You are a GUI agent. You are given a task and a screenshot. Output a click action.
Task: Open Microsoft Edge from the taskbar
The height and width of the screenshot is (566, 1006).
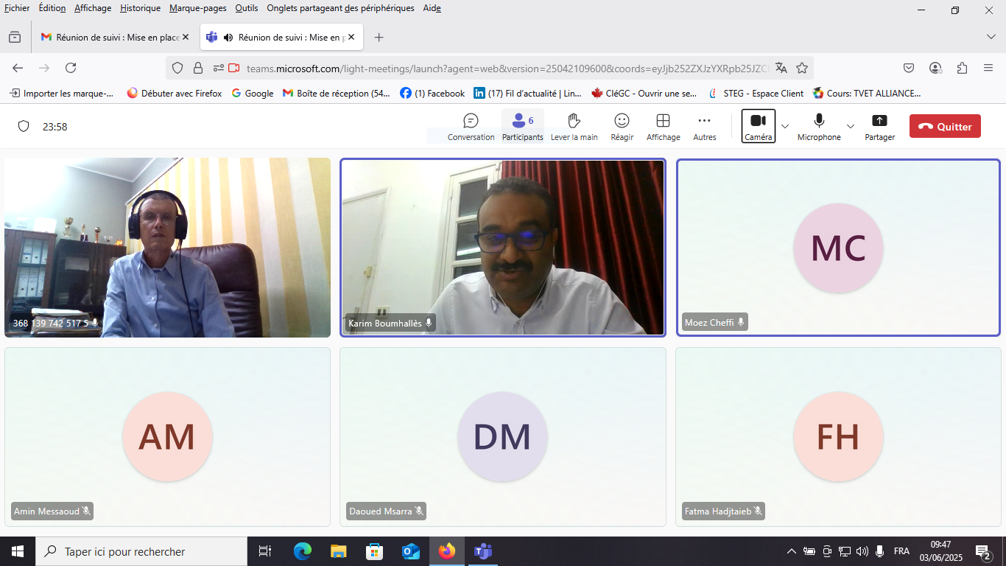pos(303,551)
